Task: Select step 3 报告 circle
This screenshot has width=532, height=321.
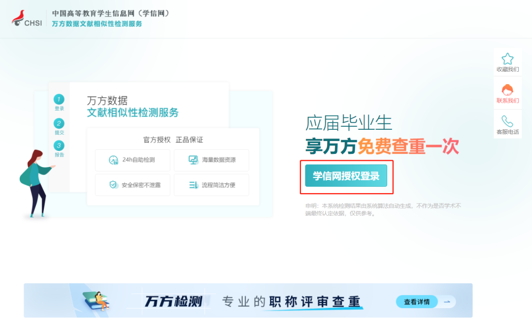Action: coord(59,146)
